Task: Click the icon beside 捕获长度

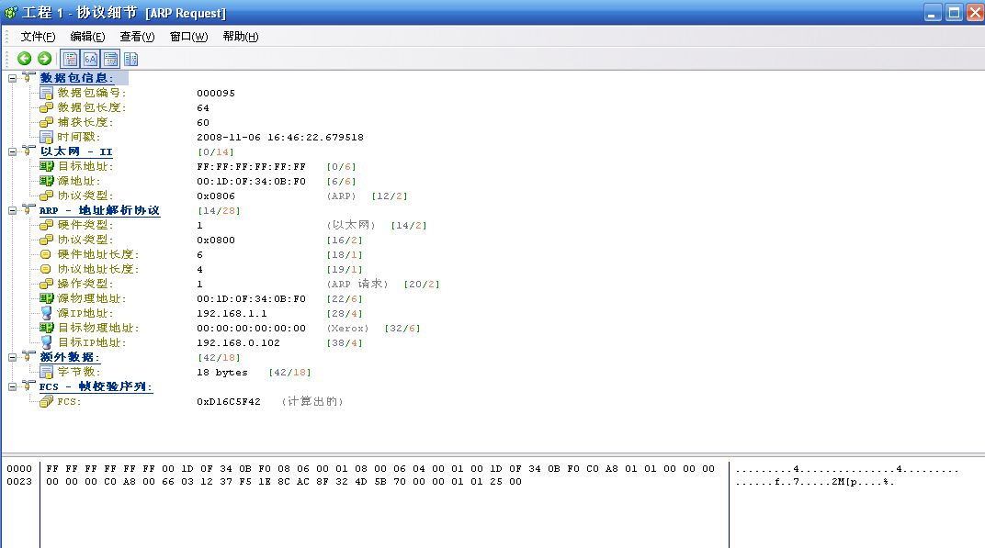Action: (x=47, y=122)
